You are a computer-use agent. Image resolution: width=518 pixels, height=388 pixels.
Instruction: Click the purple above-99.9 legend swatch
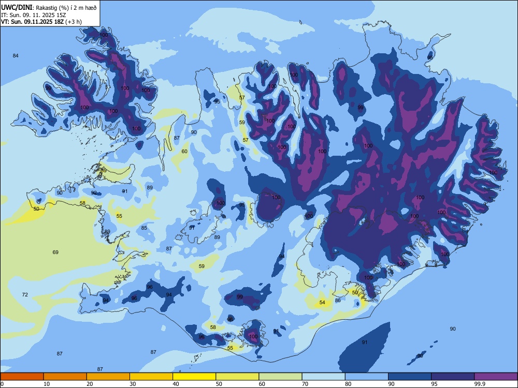tap(496, 377)
